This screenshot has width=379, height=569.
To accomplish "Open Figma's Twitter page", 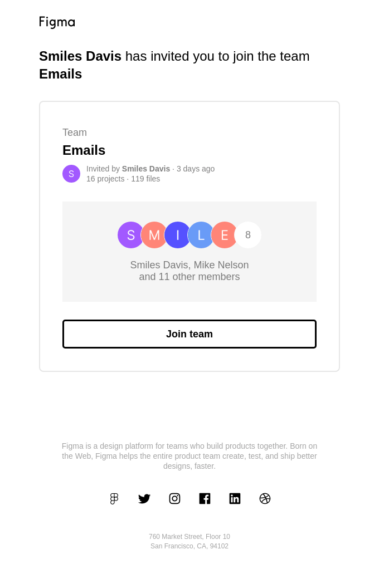I will coord(144,498).
